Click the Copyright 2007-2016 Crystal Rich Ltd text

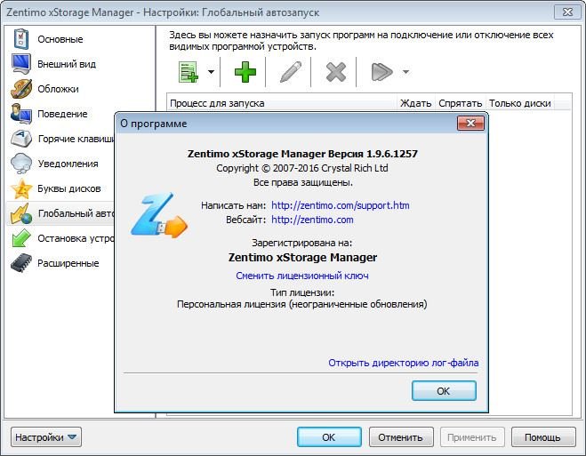(x=302, y=168)
